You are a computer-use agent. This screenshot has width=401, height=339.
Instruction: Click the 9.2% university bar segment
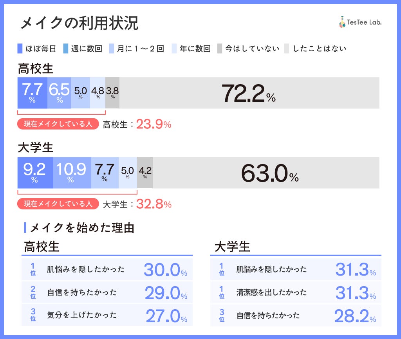(x=35, y=173)
